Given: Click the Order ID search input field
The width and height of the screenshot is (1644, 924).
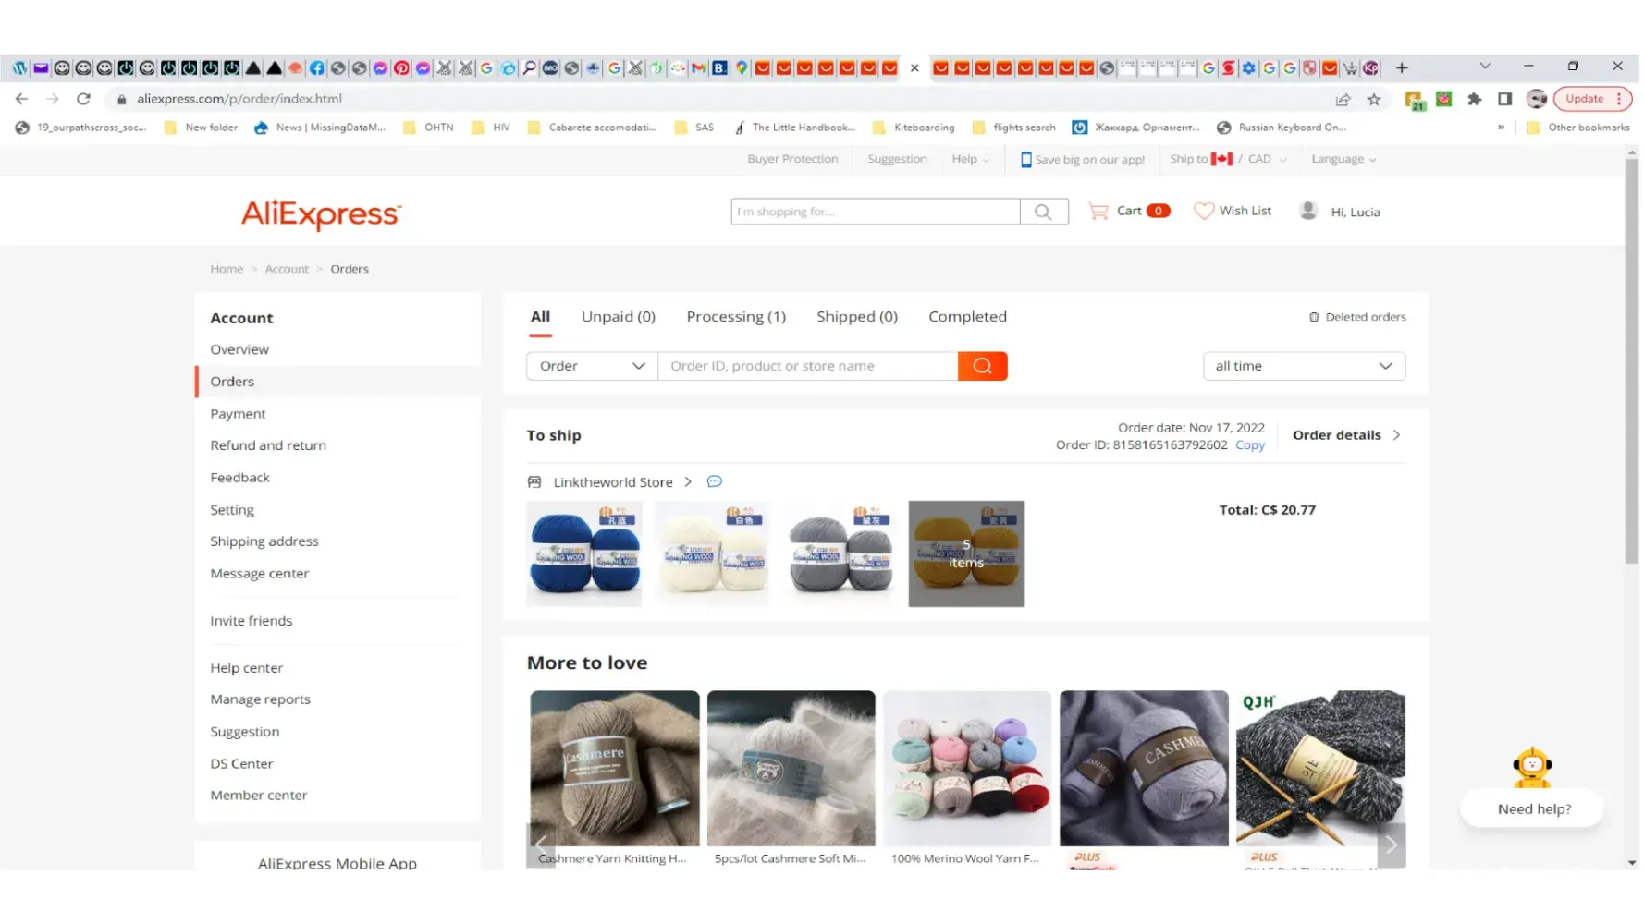Looking at the screenshot, I should click(806, 366).
